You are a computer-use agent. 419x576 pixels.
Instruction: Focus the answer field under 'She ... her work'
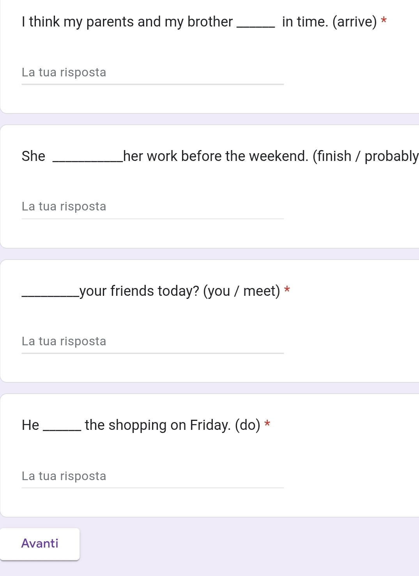152,207
